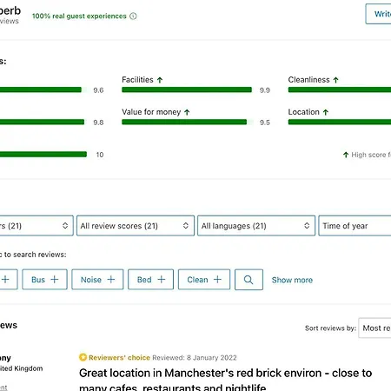Click the plus icon on the Clean topic
This screenshot has height=391, width=391.
click(x=217, y=280)
